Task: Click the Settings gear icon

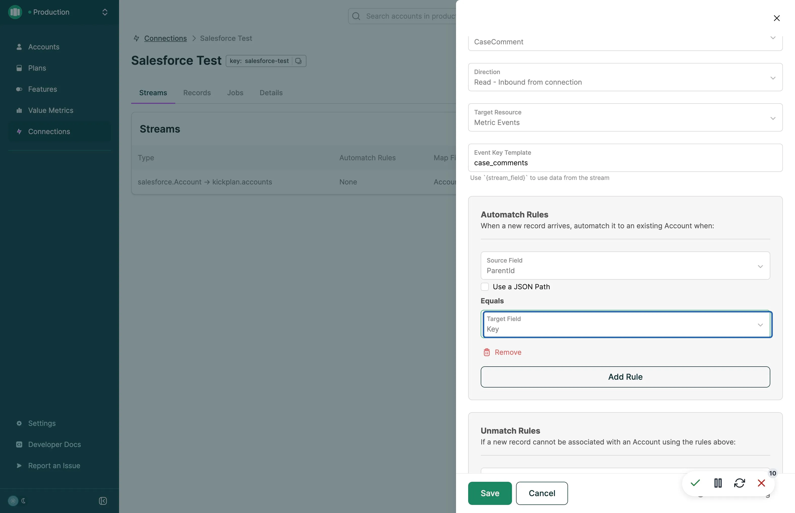Action: coord(19,423)
